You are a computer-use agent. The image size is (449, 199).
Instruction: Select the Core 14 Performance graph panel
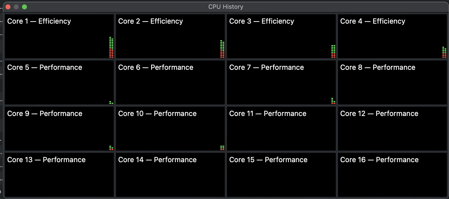point(170,175)
